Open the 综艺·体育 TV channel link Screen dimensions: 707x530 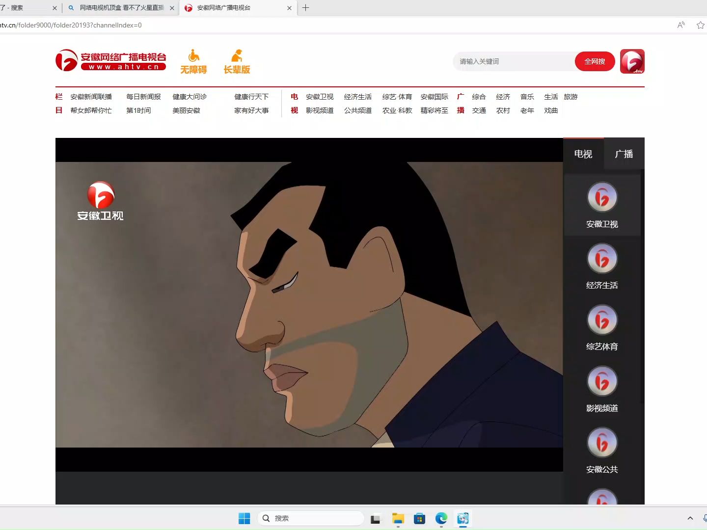397,97
